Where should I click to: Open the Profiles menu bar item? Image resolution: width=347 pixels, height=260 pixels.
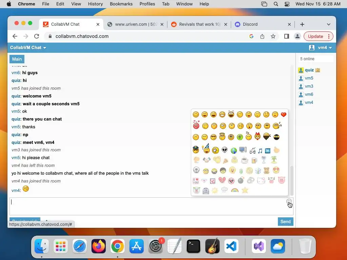coord(147,4)
